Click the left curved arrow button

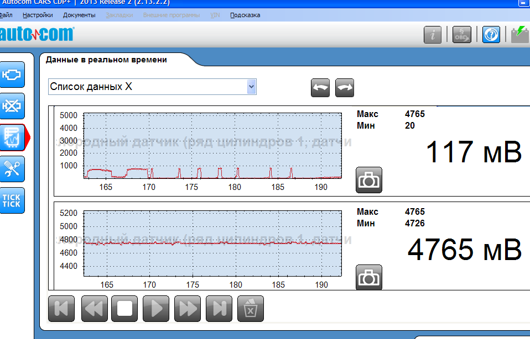click(320, 88)
